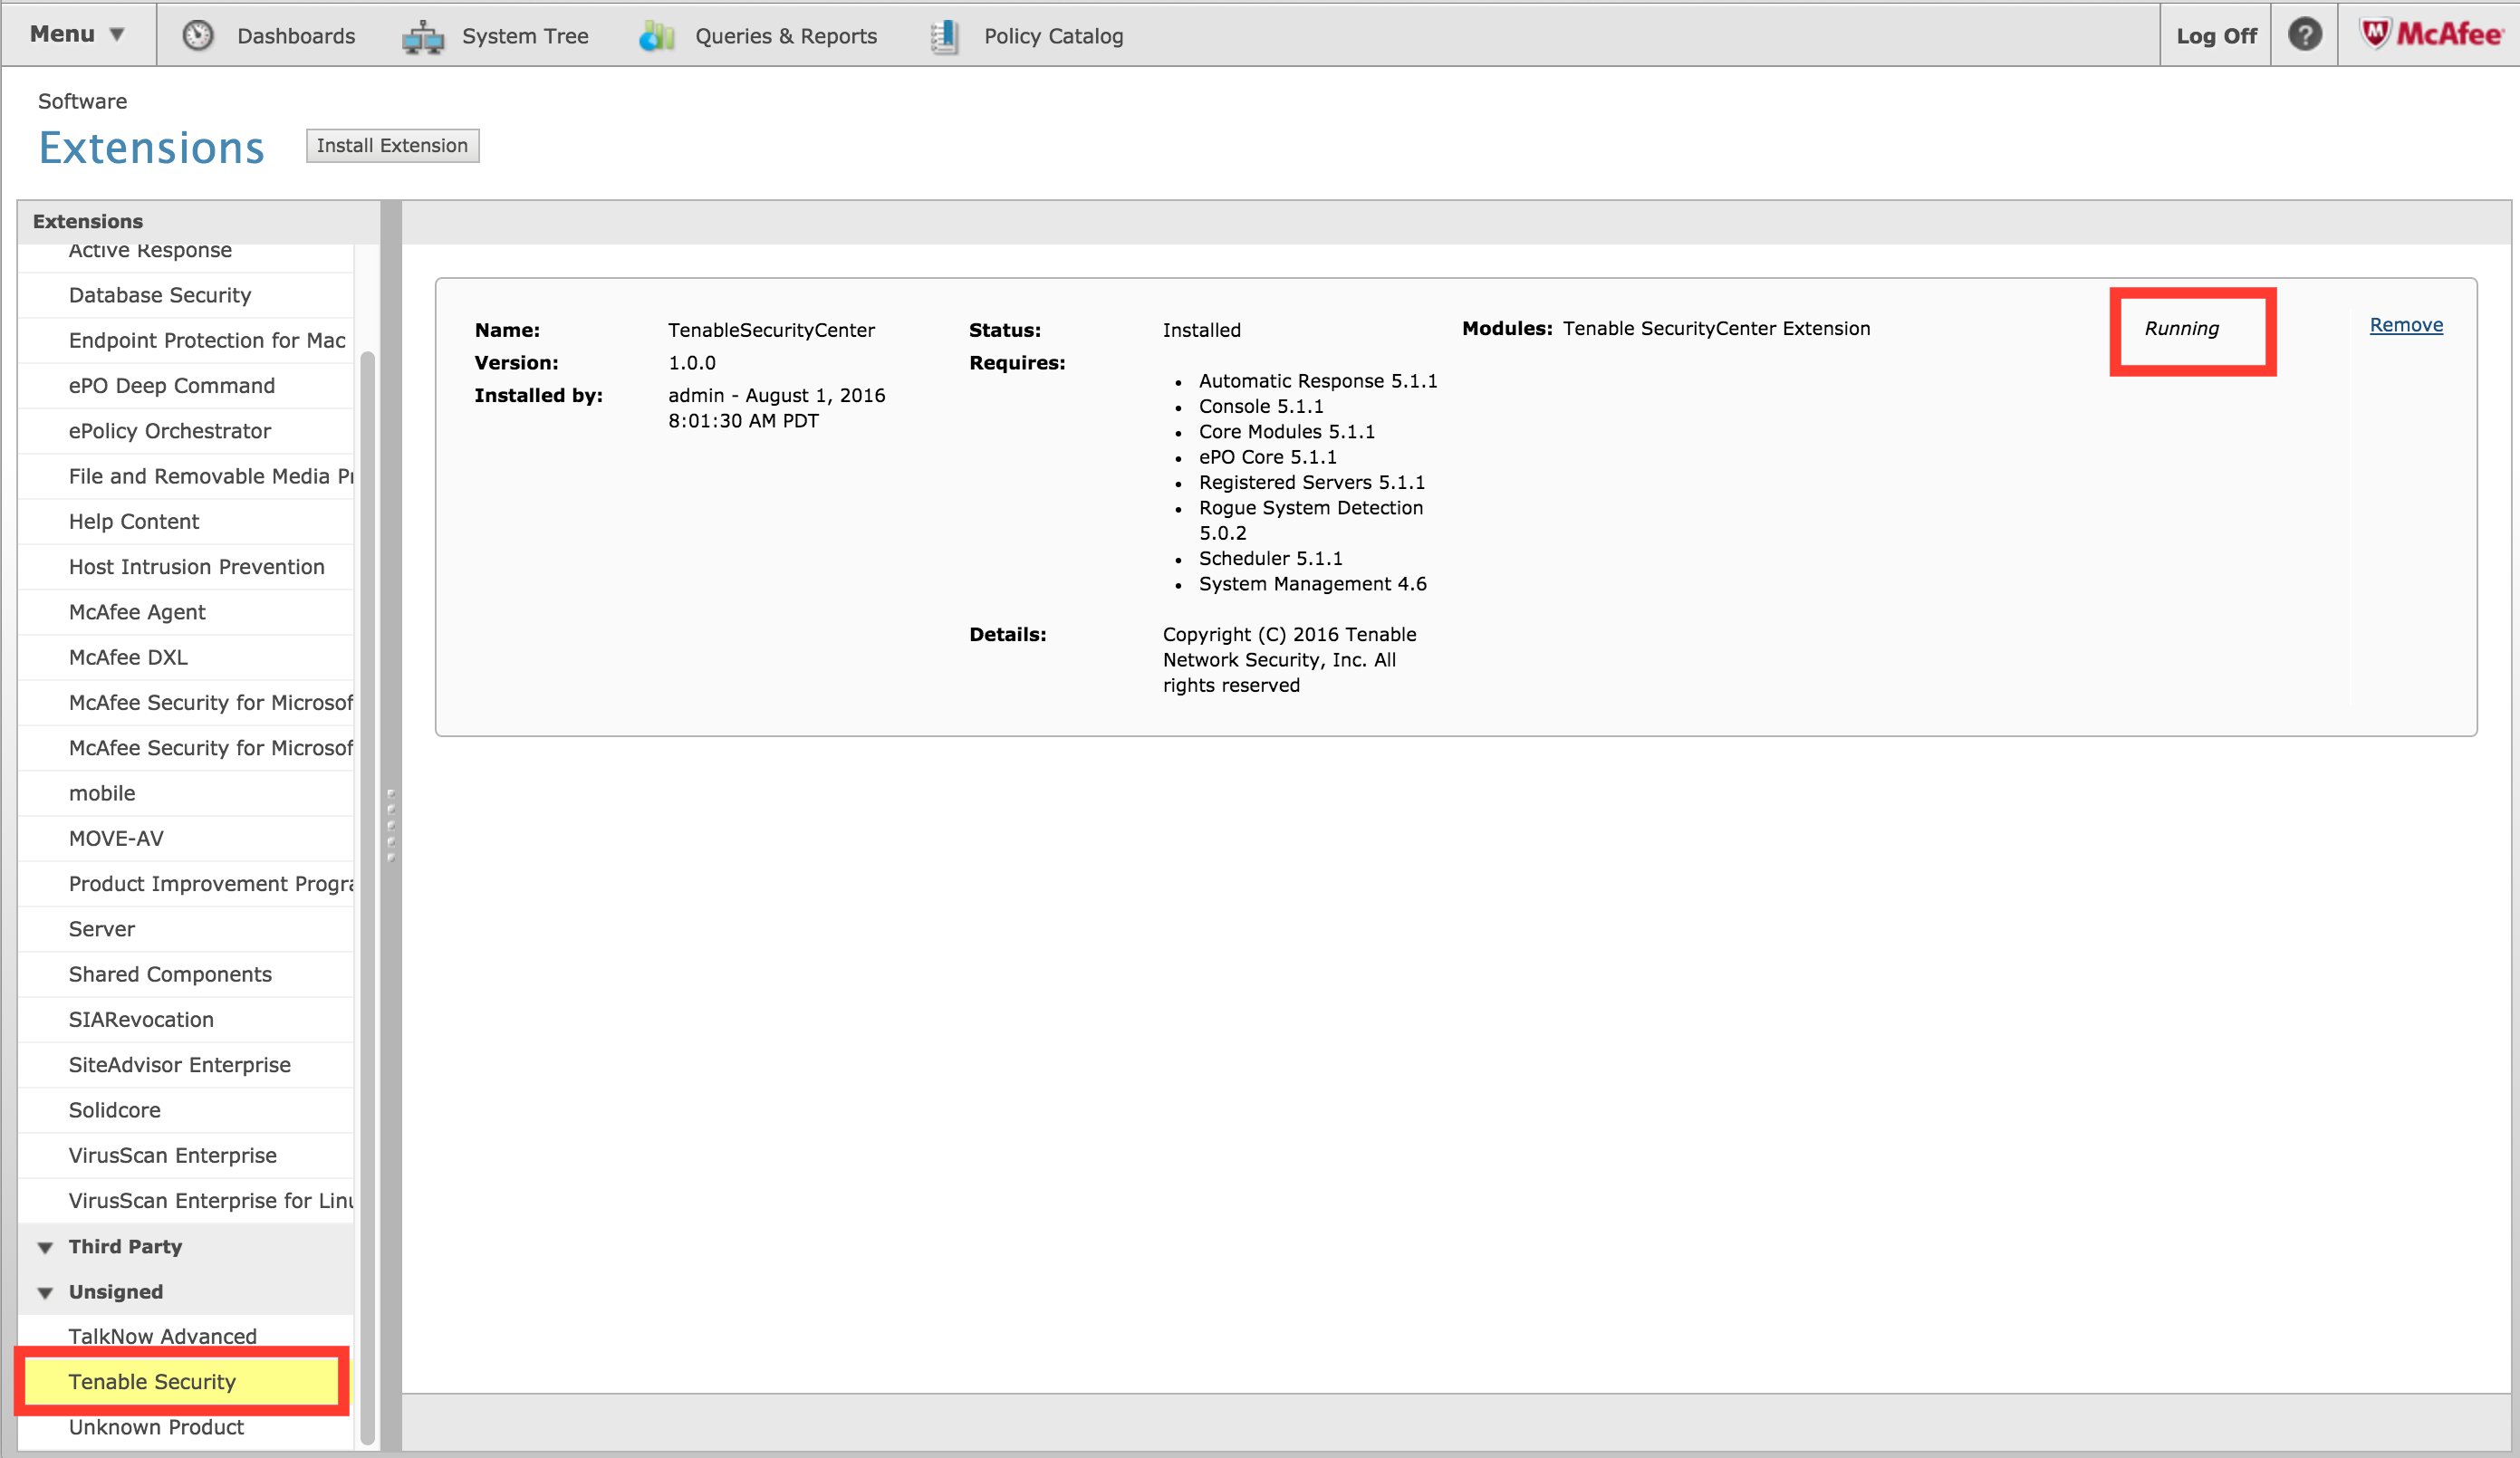Select the mobile extension
The height and width of the screenshot is (1458, 2520).
(x=186, y=793)
